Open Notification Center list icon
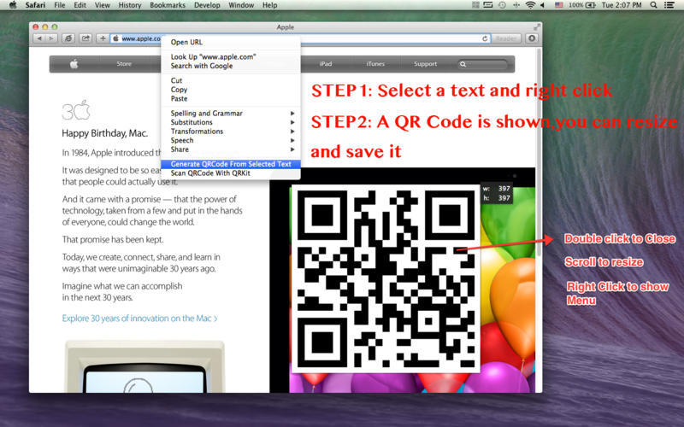Viewport: 684px width, 427px height. tap(672, 5)
